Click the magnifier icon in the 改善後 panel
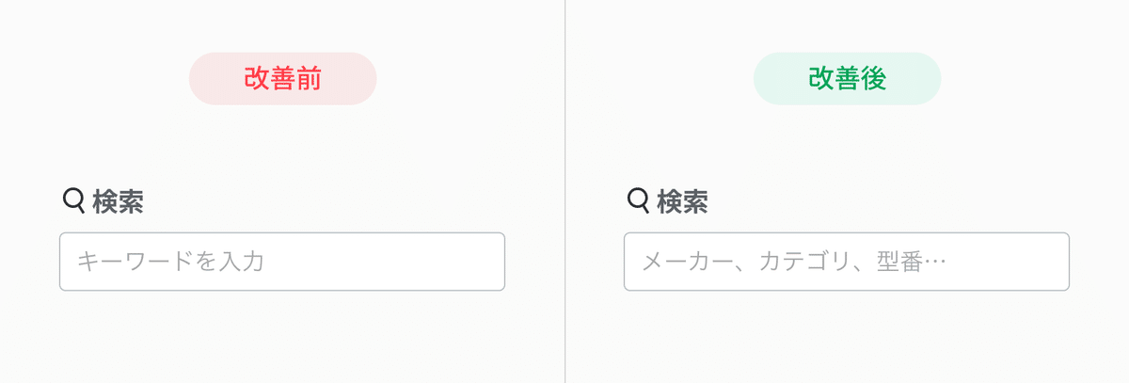 pyautogui.click(x=639, y=199)
